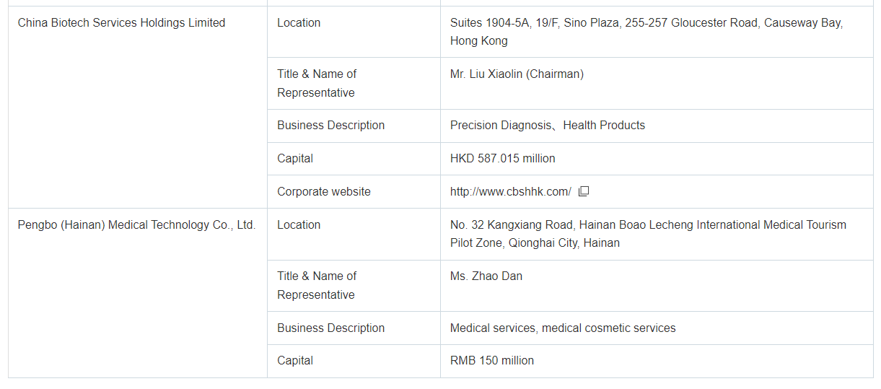The width and height of the screenshot is (881, 389).
Task: Click the external link icon beside cbshhk.com
Action: (x=584, y=191)
